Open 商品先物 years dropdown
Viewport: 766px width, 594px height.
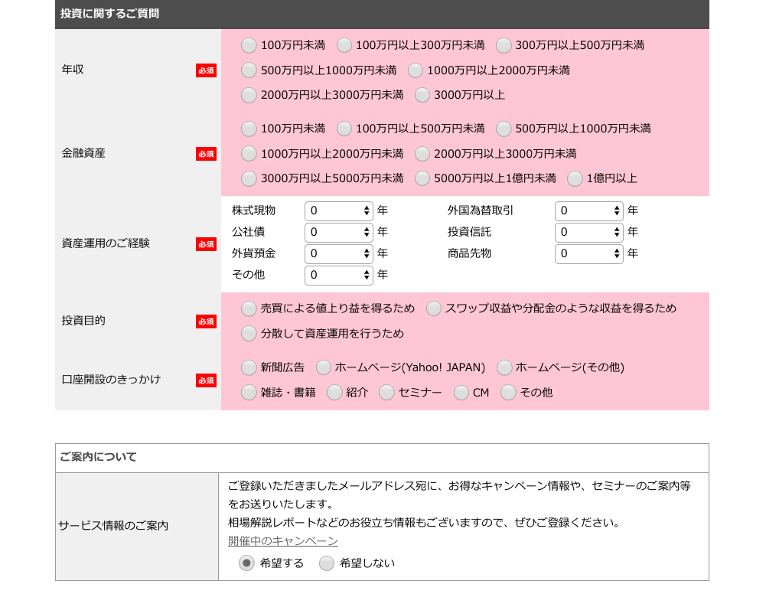(x=588, y=253)
